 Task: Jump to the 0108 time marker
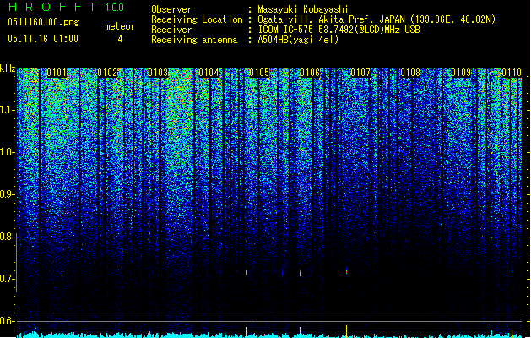[x=410, y=73]
